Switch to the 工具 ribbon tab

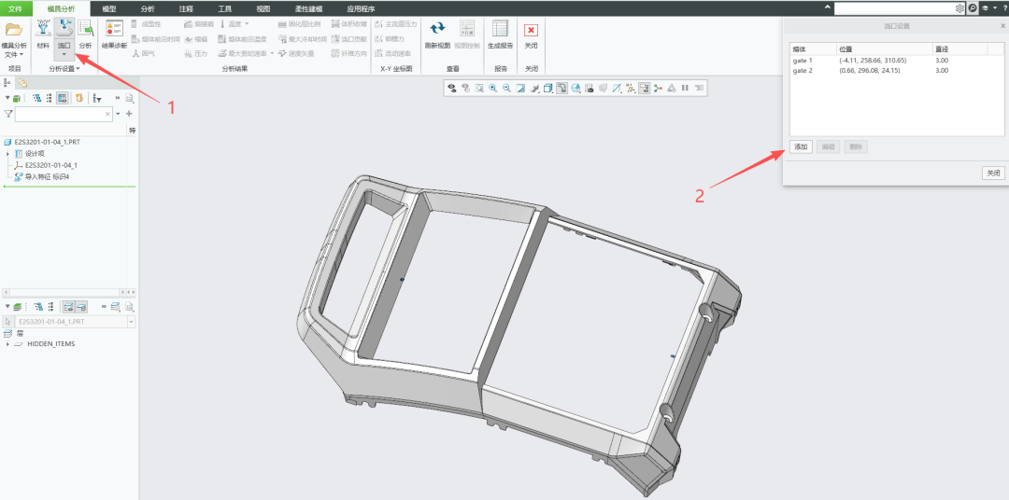click(225, 9)
